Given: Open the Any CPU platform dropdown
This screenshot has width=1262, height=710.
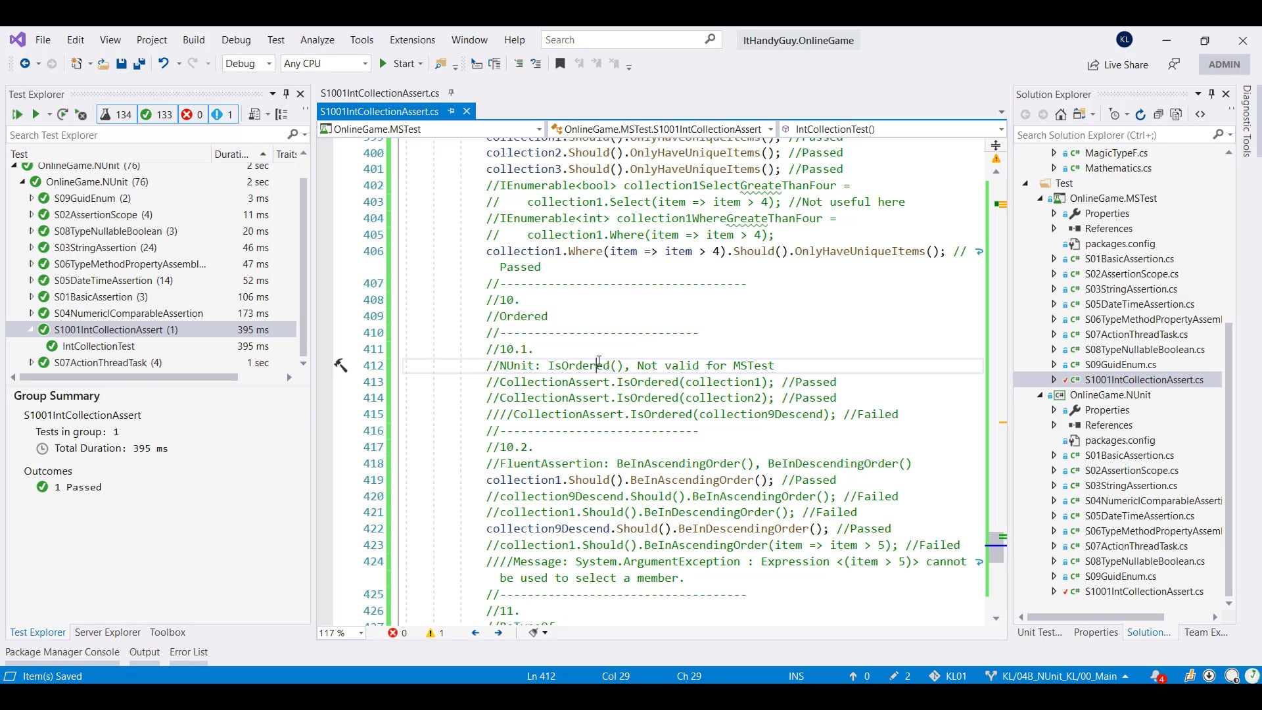Looking at the screenshot, I should tap(326, 64).
